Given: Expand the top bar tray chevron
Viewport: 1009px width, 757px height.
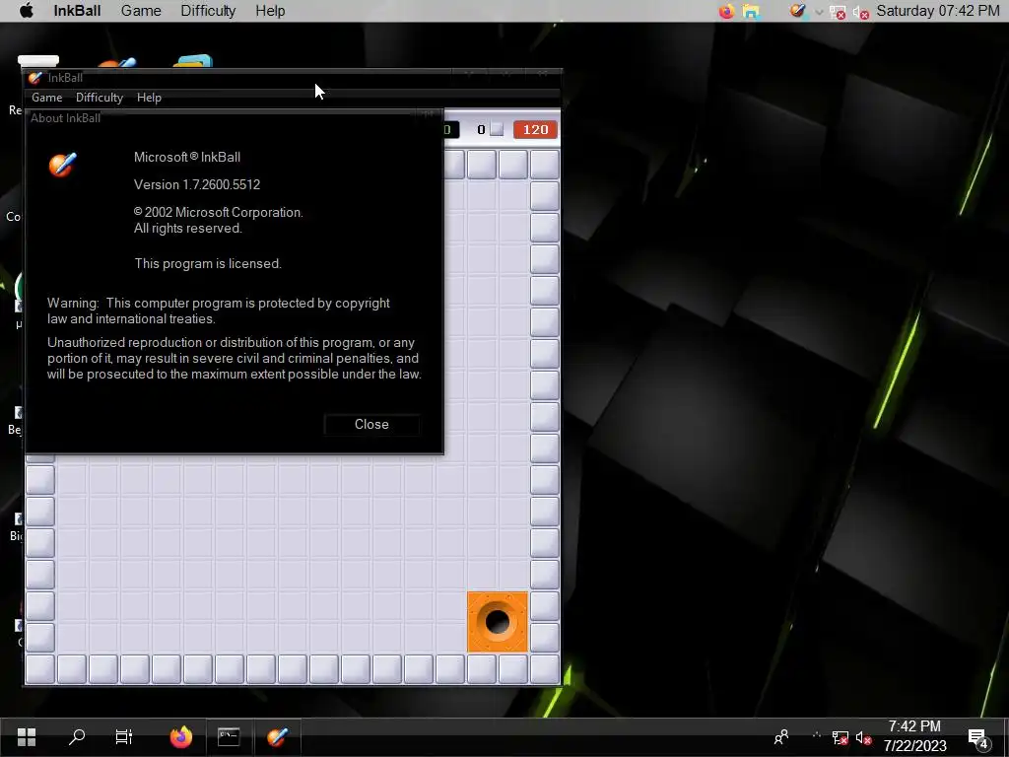Looking at the screenshot, I should click(819, 12).
